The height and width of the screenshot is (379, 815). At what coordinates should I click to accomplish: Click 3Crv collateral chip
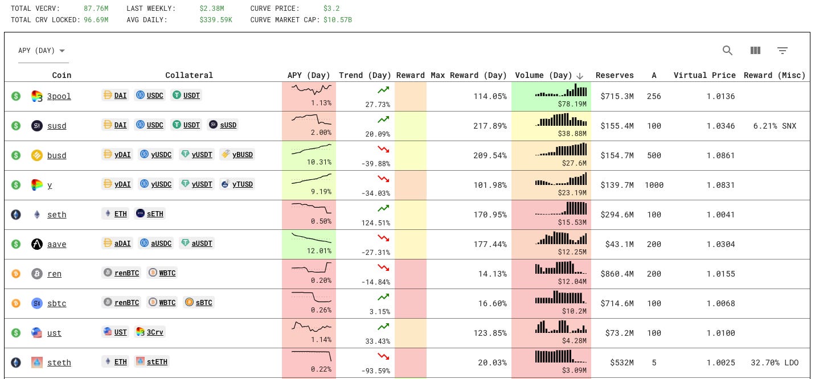pos(150,332)
